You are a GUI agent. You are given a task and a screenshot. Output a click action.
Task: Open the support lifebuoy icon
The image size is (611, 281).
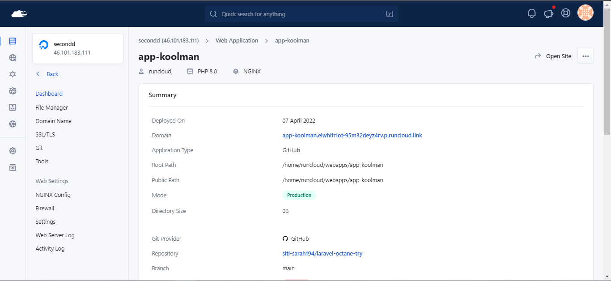[566, 13]
